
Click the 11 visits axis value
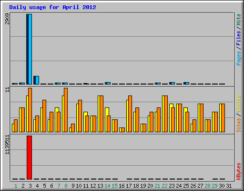coord(7,90)
